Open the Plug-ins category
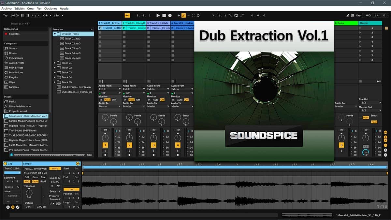This screenshot has height=220, width=391. coord(11,77)
